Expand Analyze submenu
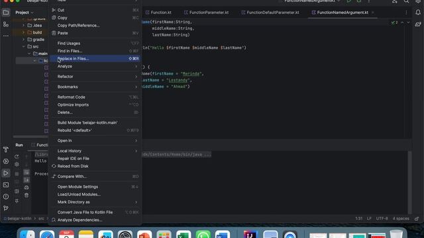The width and height of the screenshot is (424, 238). pos(95,66)
